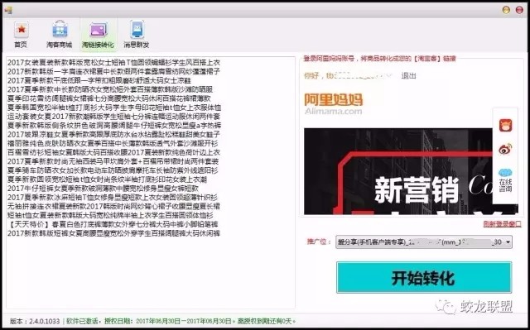
Task: Click the 阿里妈妈 Alimama.com logo
Action: [x=333, y=104]
